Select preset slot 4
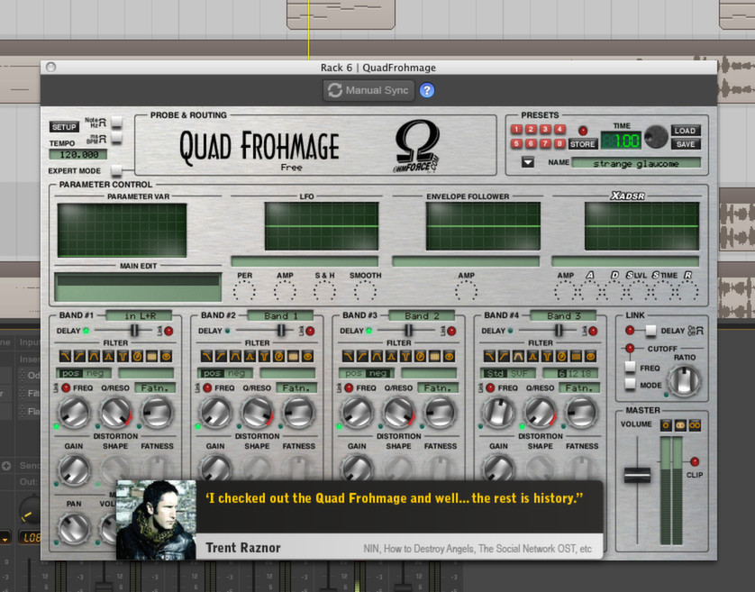The width and height of the screenshot is (755, 592). coord(559,129)
